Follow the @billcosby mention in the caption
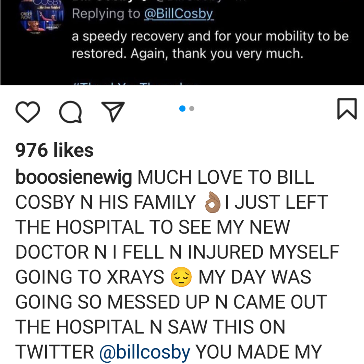 tap(145, 352)
